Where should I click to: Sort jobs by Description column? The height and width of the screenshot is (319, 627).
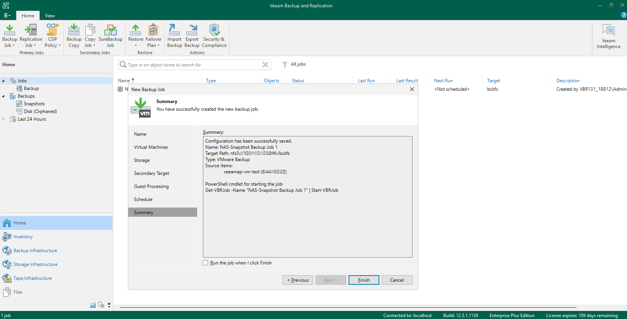[568, 81]
